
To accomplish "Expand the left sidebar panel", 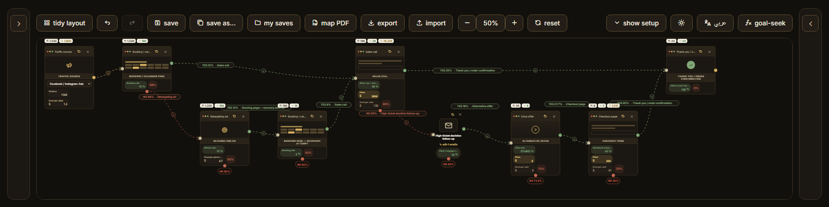I will [x=19, y=23].
